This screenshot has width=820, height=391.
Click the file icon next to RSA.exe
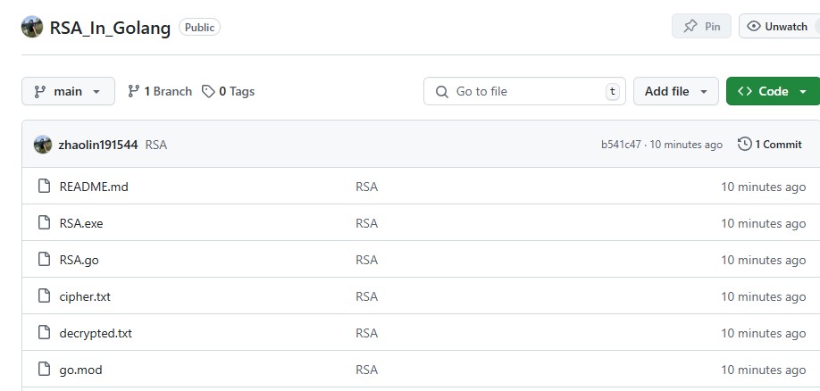point(44,223)
